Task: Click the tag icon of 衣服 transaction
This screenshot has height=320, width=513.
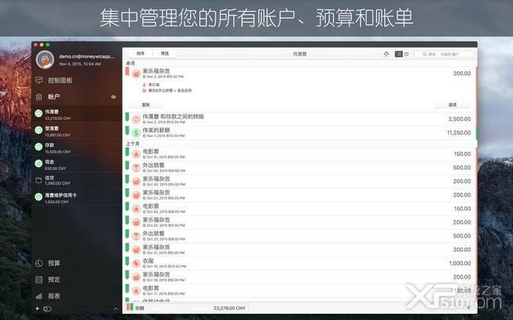Action: tap(136, 264)
